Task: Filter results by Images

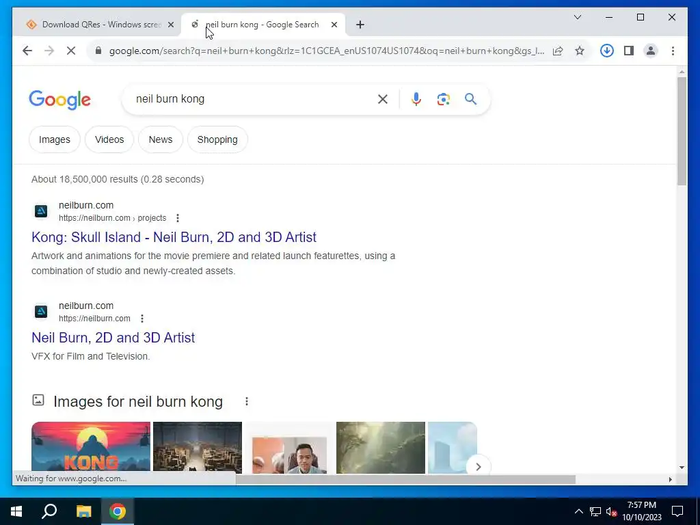Action: (55, 139)
